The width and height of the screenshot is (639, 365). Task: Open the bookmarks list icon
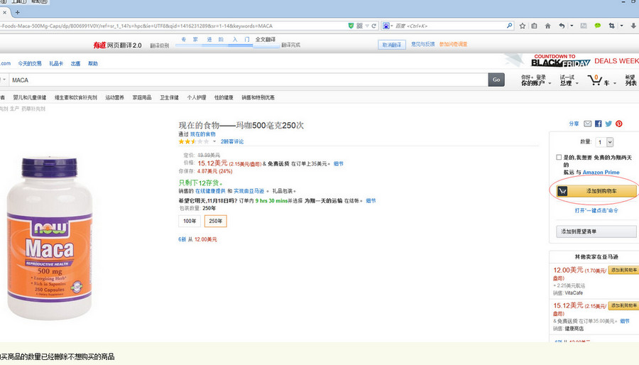(x=534, y=26)
